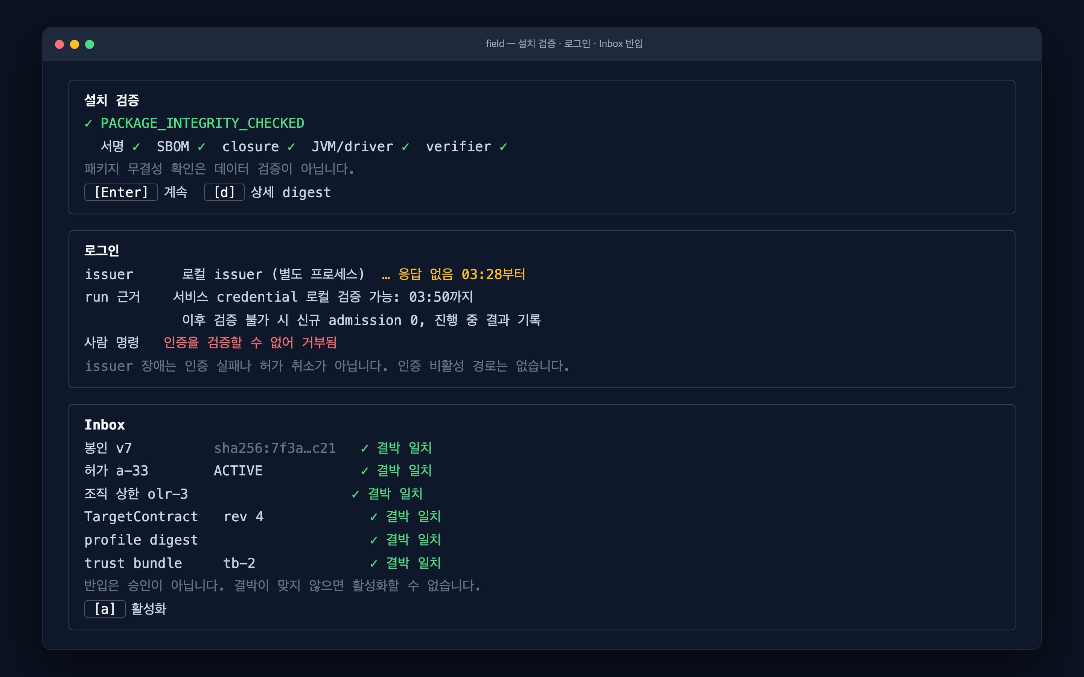The height and width of the screenshot is (677, 1084).
Task: Click the 결박 일치 checkmark in 봉인 v7 row
Action: coord(365,448)
